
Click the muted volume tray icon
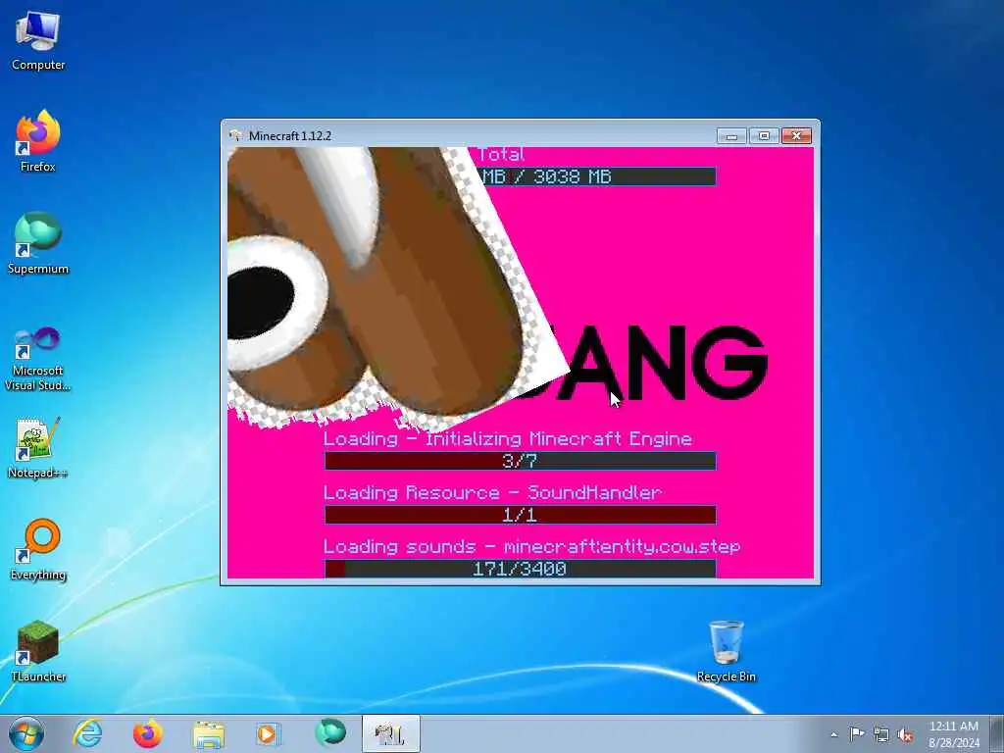coord(905,735)
